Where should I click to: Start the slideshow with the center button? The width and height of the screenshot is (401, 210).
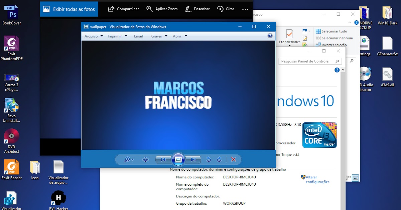click(178, 159)
